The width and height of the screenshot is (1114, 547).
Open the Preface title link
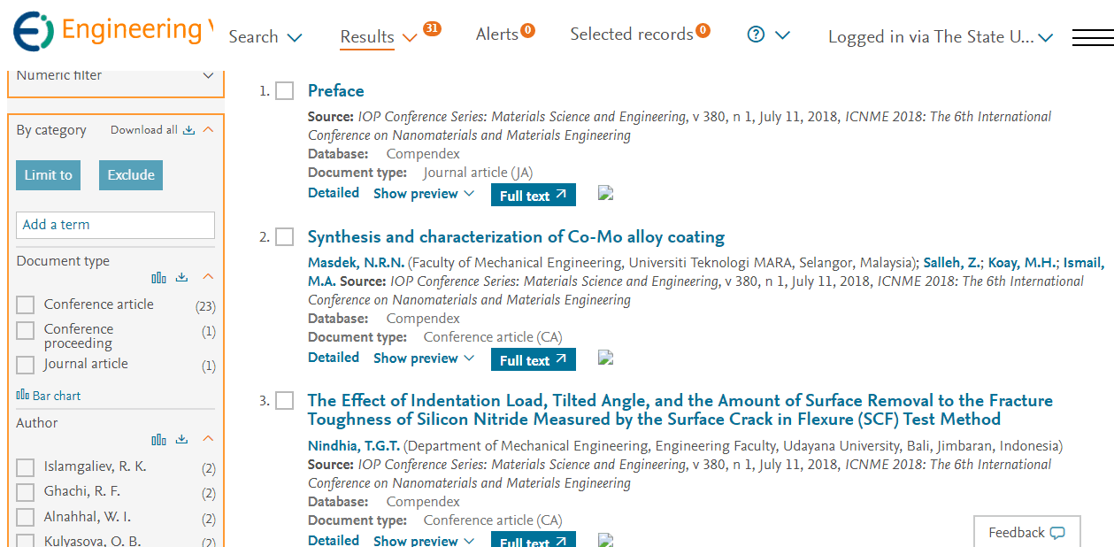click(x=335, y=90)
